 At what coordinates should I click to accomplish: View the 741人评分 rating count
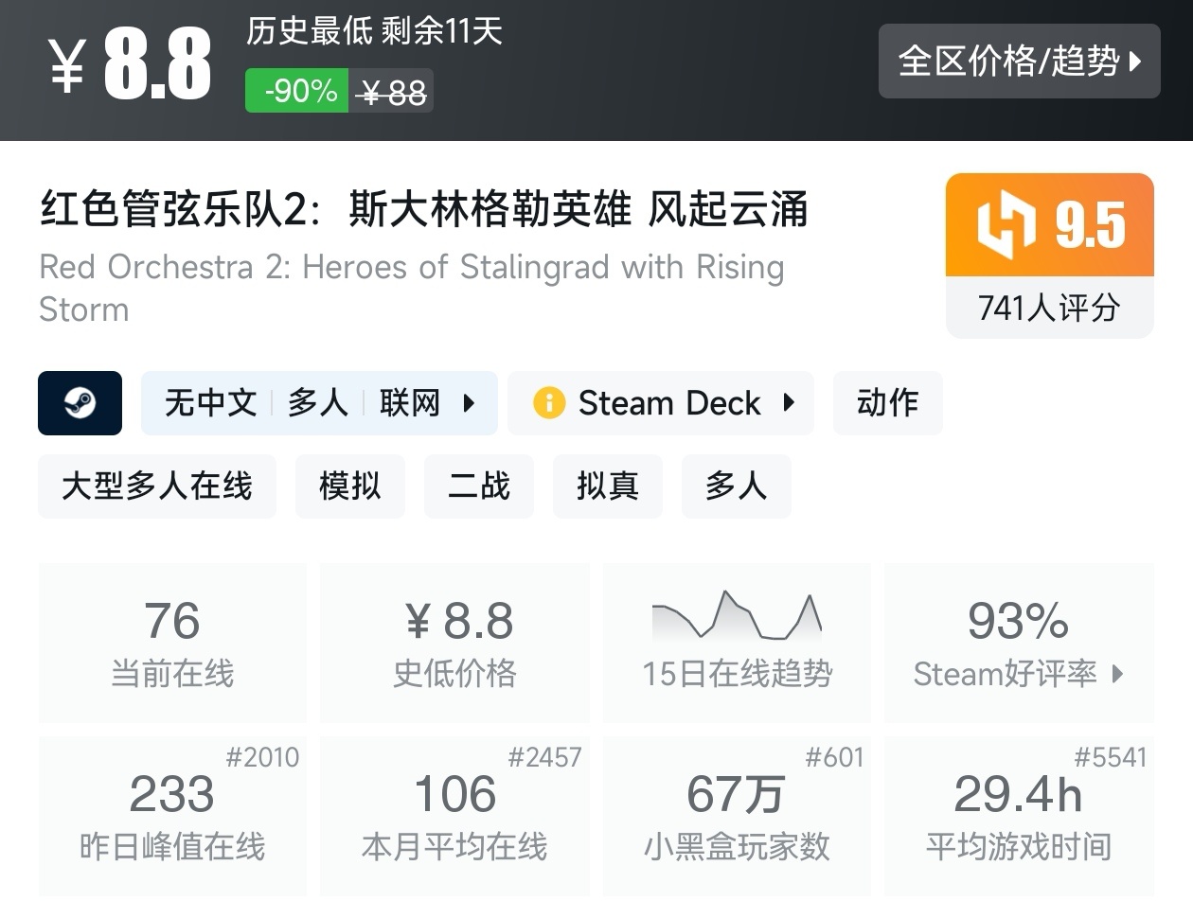click(x=1049, y=308)
